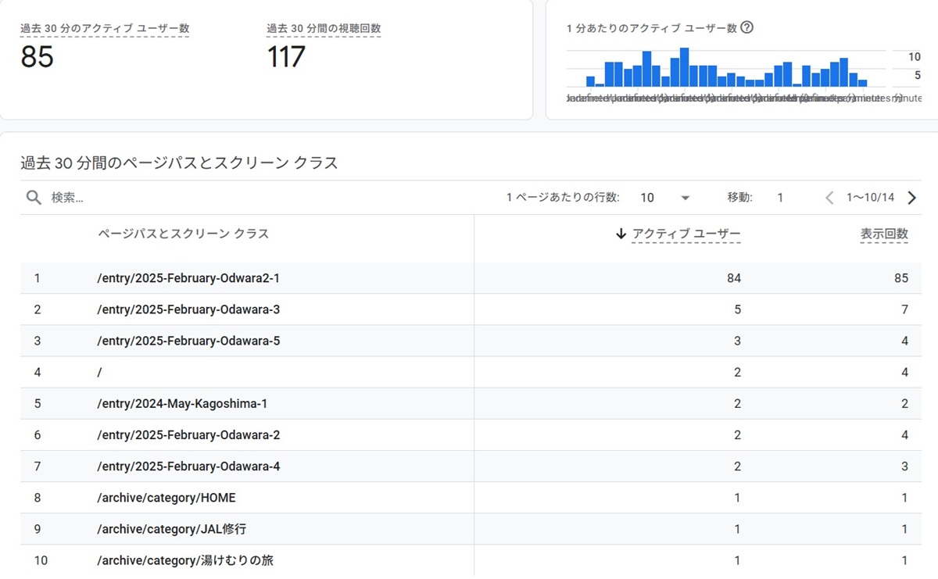
Task: Click view count 7 in Odawara-3 row
Action: click(905, 309)
